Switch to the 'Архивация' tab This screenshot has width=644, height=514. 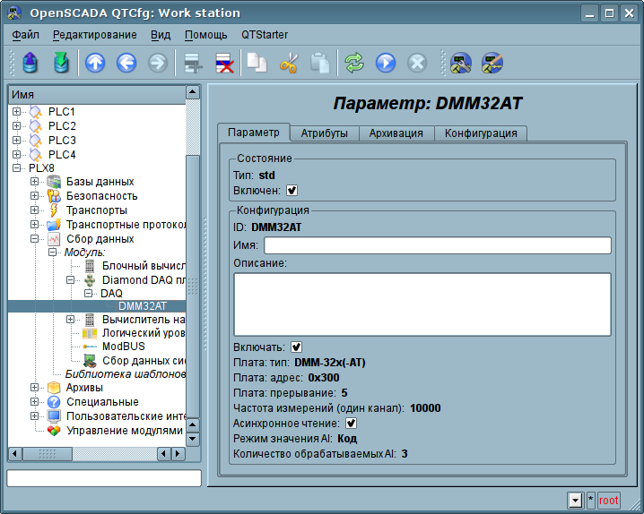396,133
